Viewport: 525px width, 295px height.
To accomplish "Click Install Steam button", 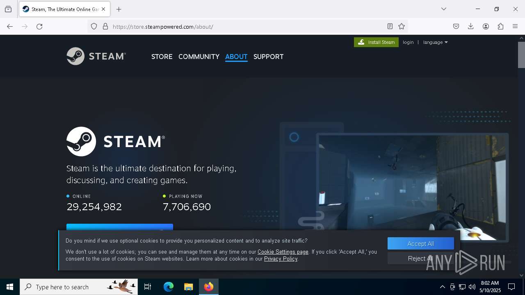I will coord(376,42).
